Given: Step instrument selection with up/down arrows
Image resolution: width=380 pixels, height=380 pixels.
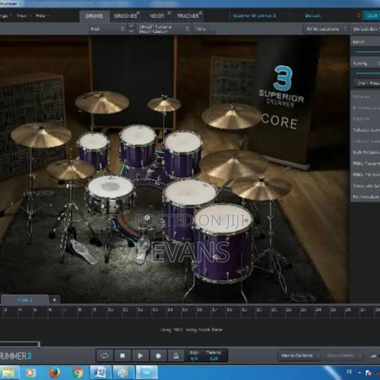Looking at the screenshot, I should [131, 29].
